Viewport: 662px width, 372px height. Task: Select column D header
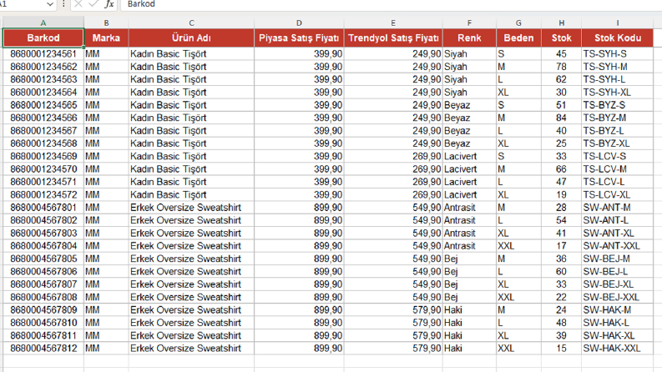click(x=299, y=23)
